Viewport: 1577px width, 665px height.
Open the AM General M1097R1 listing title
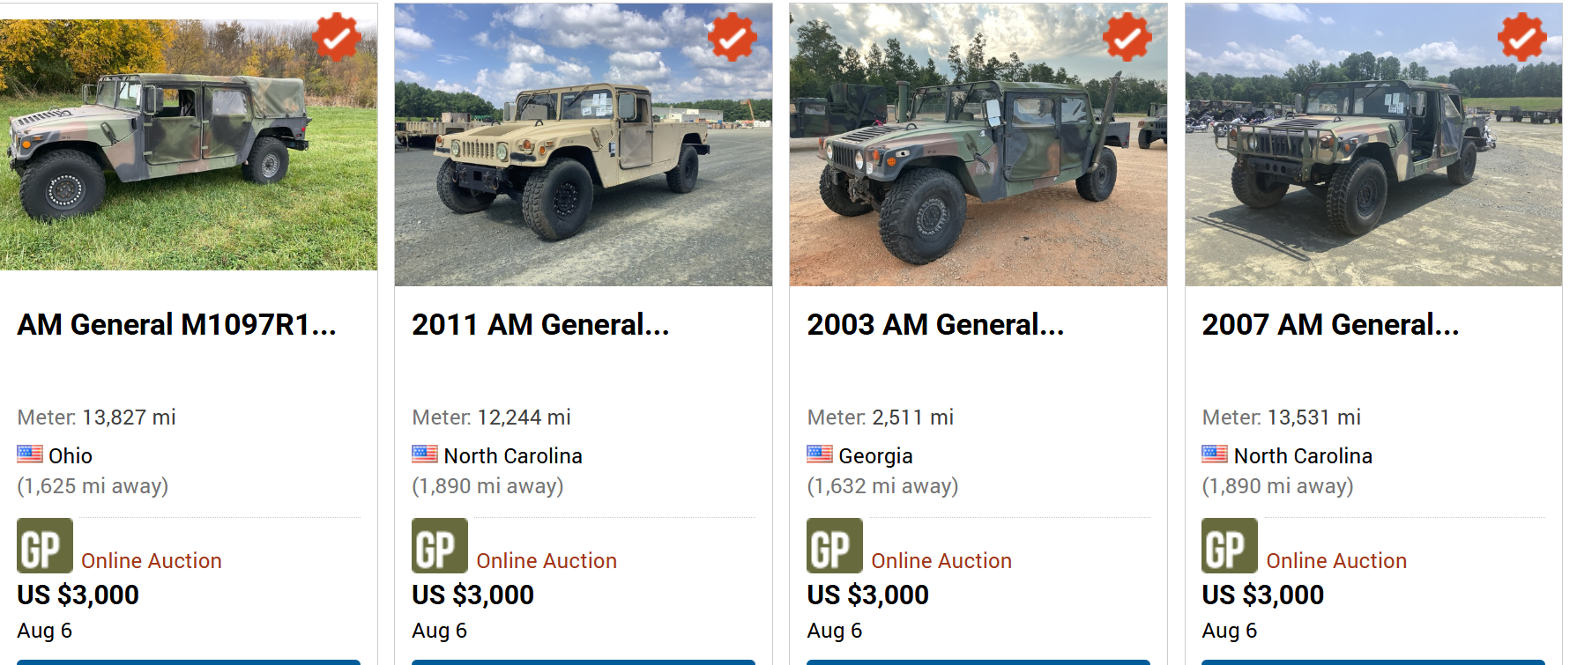[176, 325]
